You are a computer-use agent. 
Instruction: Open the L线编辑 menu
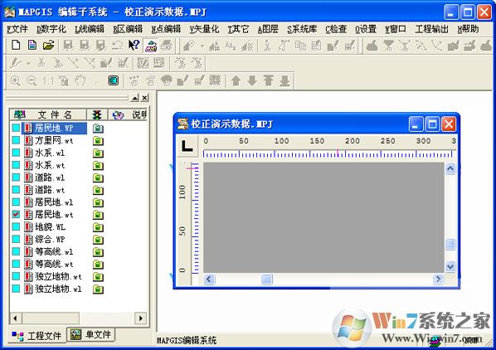click(90, 29)
